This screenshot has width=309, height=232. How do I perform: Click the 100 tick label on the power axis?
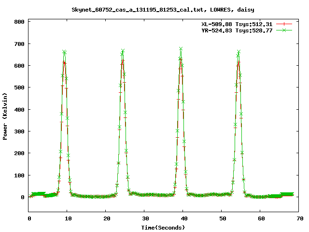[x=19, y=175]
